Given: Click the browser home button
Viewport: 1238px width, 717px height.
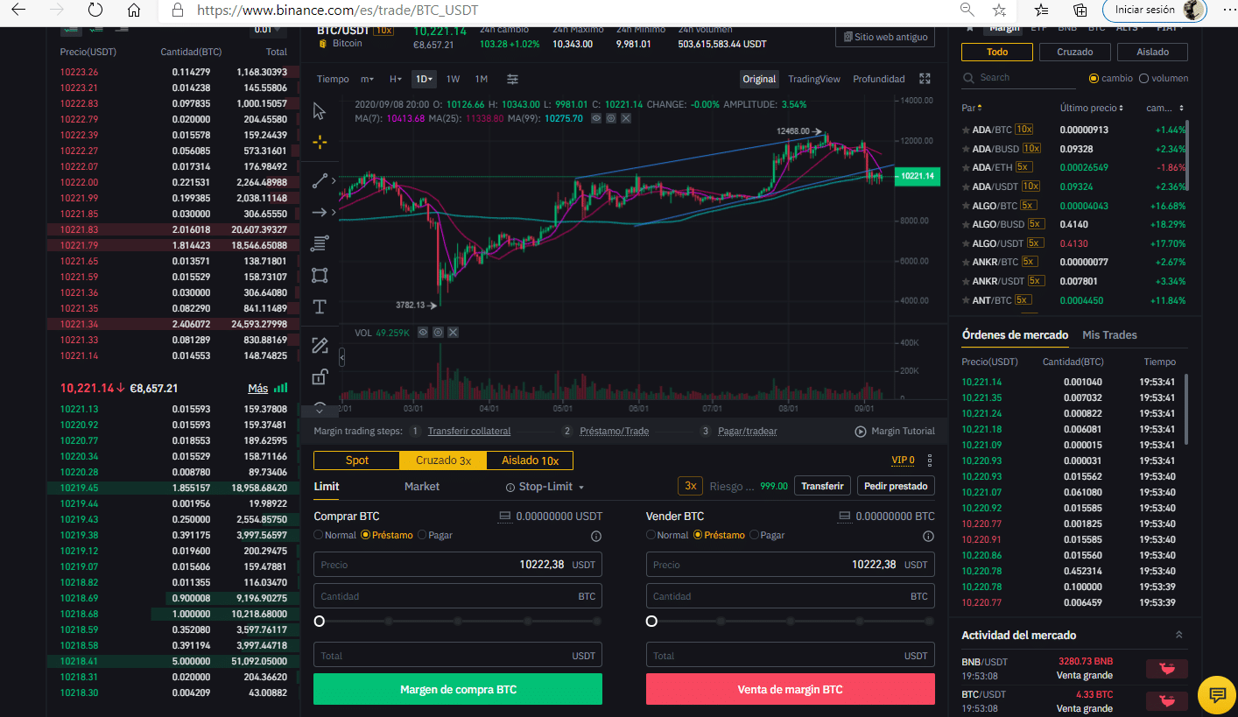Looking at the screenshot, I should point(133,11).
